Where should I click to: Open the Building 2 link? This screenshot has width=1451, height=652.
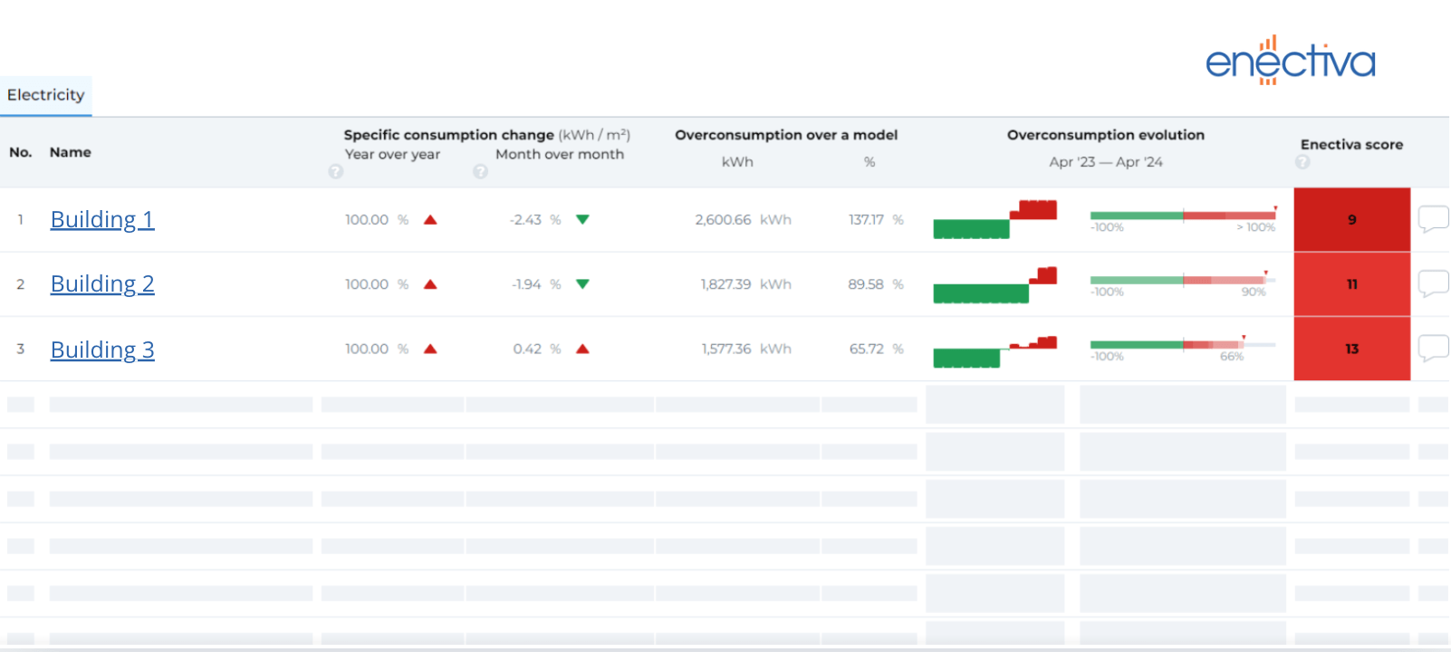(x=102, y=283)
